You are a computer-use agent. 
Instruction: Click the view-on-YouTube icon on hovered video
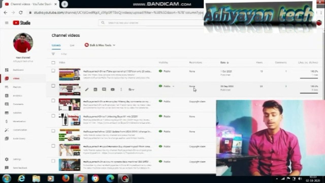113,89
